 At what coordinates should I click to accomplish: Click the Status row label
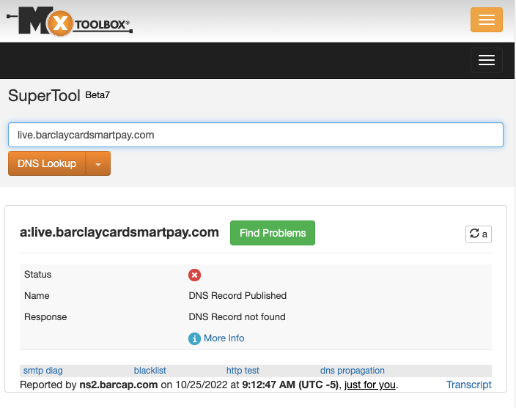tap(38, 275)
